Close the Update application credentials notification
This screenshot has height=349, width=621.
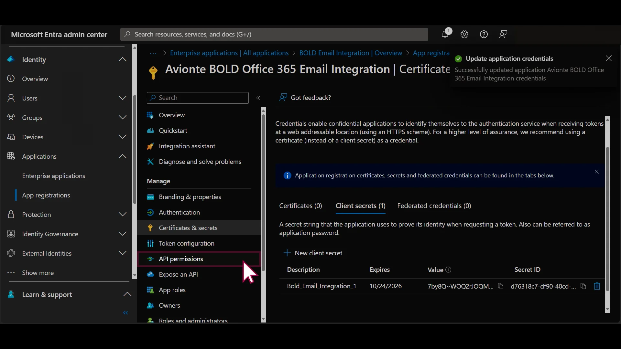click(x=609, y=58)
